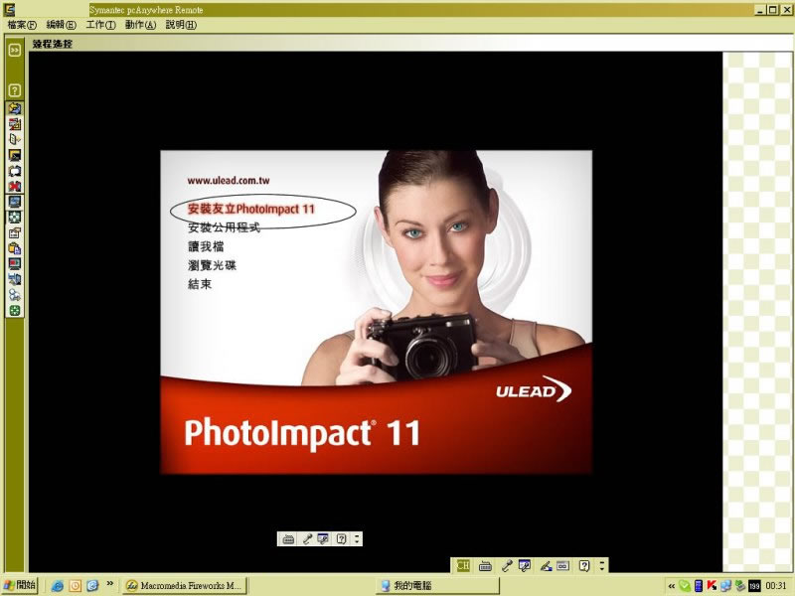The height and width of the screenshot is (596, 795).
Task: Click the sidebar icon with blue spheres
Action: pyautogui.click(x=15, y=295)
